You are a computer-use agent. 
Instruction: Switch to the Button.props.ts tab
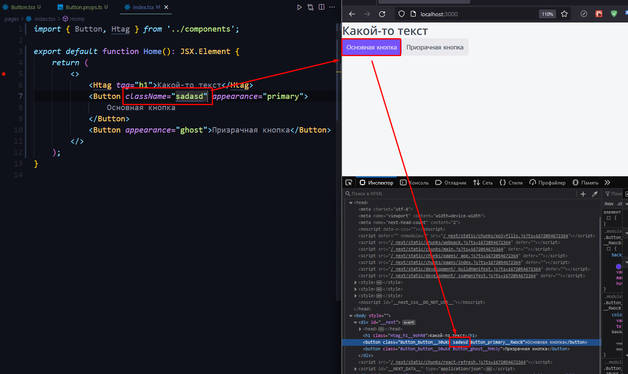(x=84, y=7)
